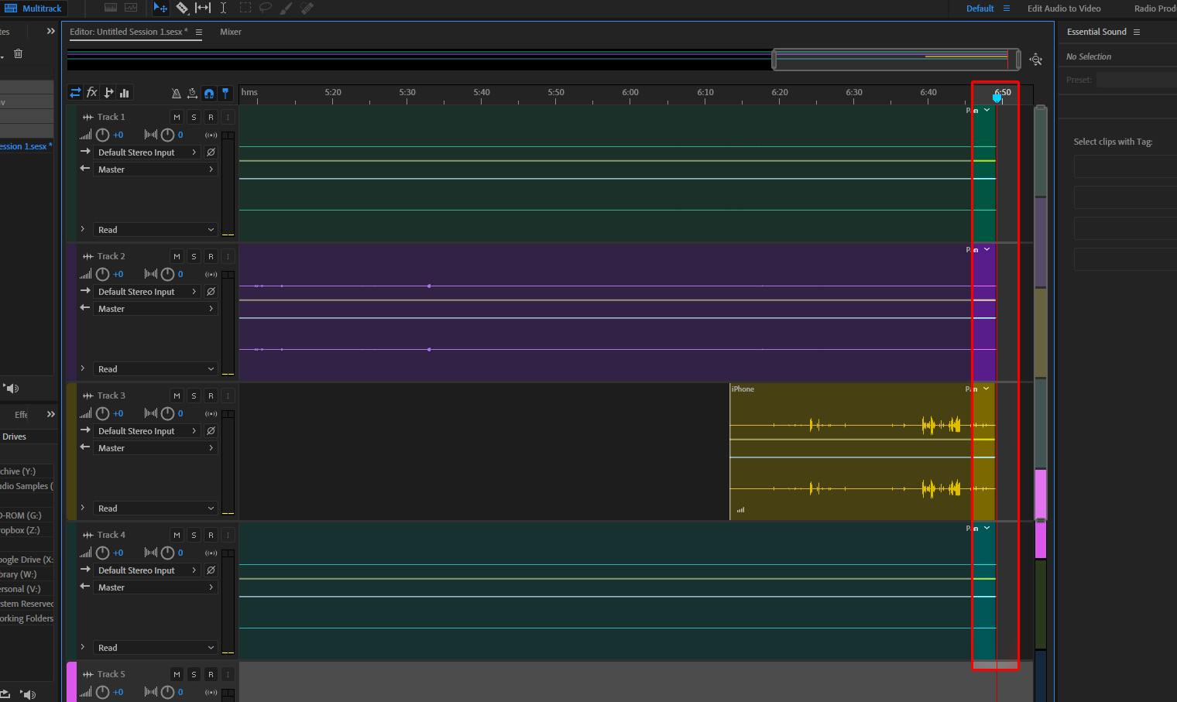Select the Paintbrush Selection tool
1177x702 pixels.
pyautogui.click(x=287, y=8)
